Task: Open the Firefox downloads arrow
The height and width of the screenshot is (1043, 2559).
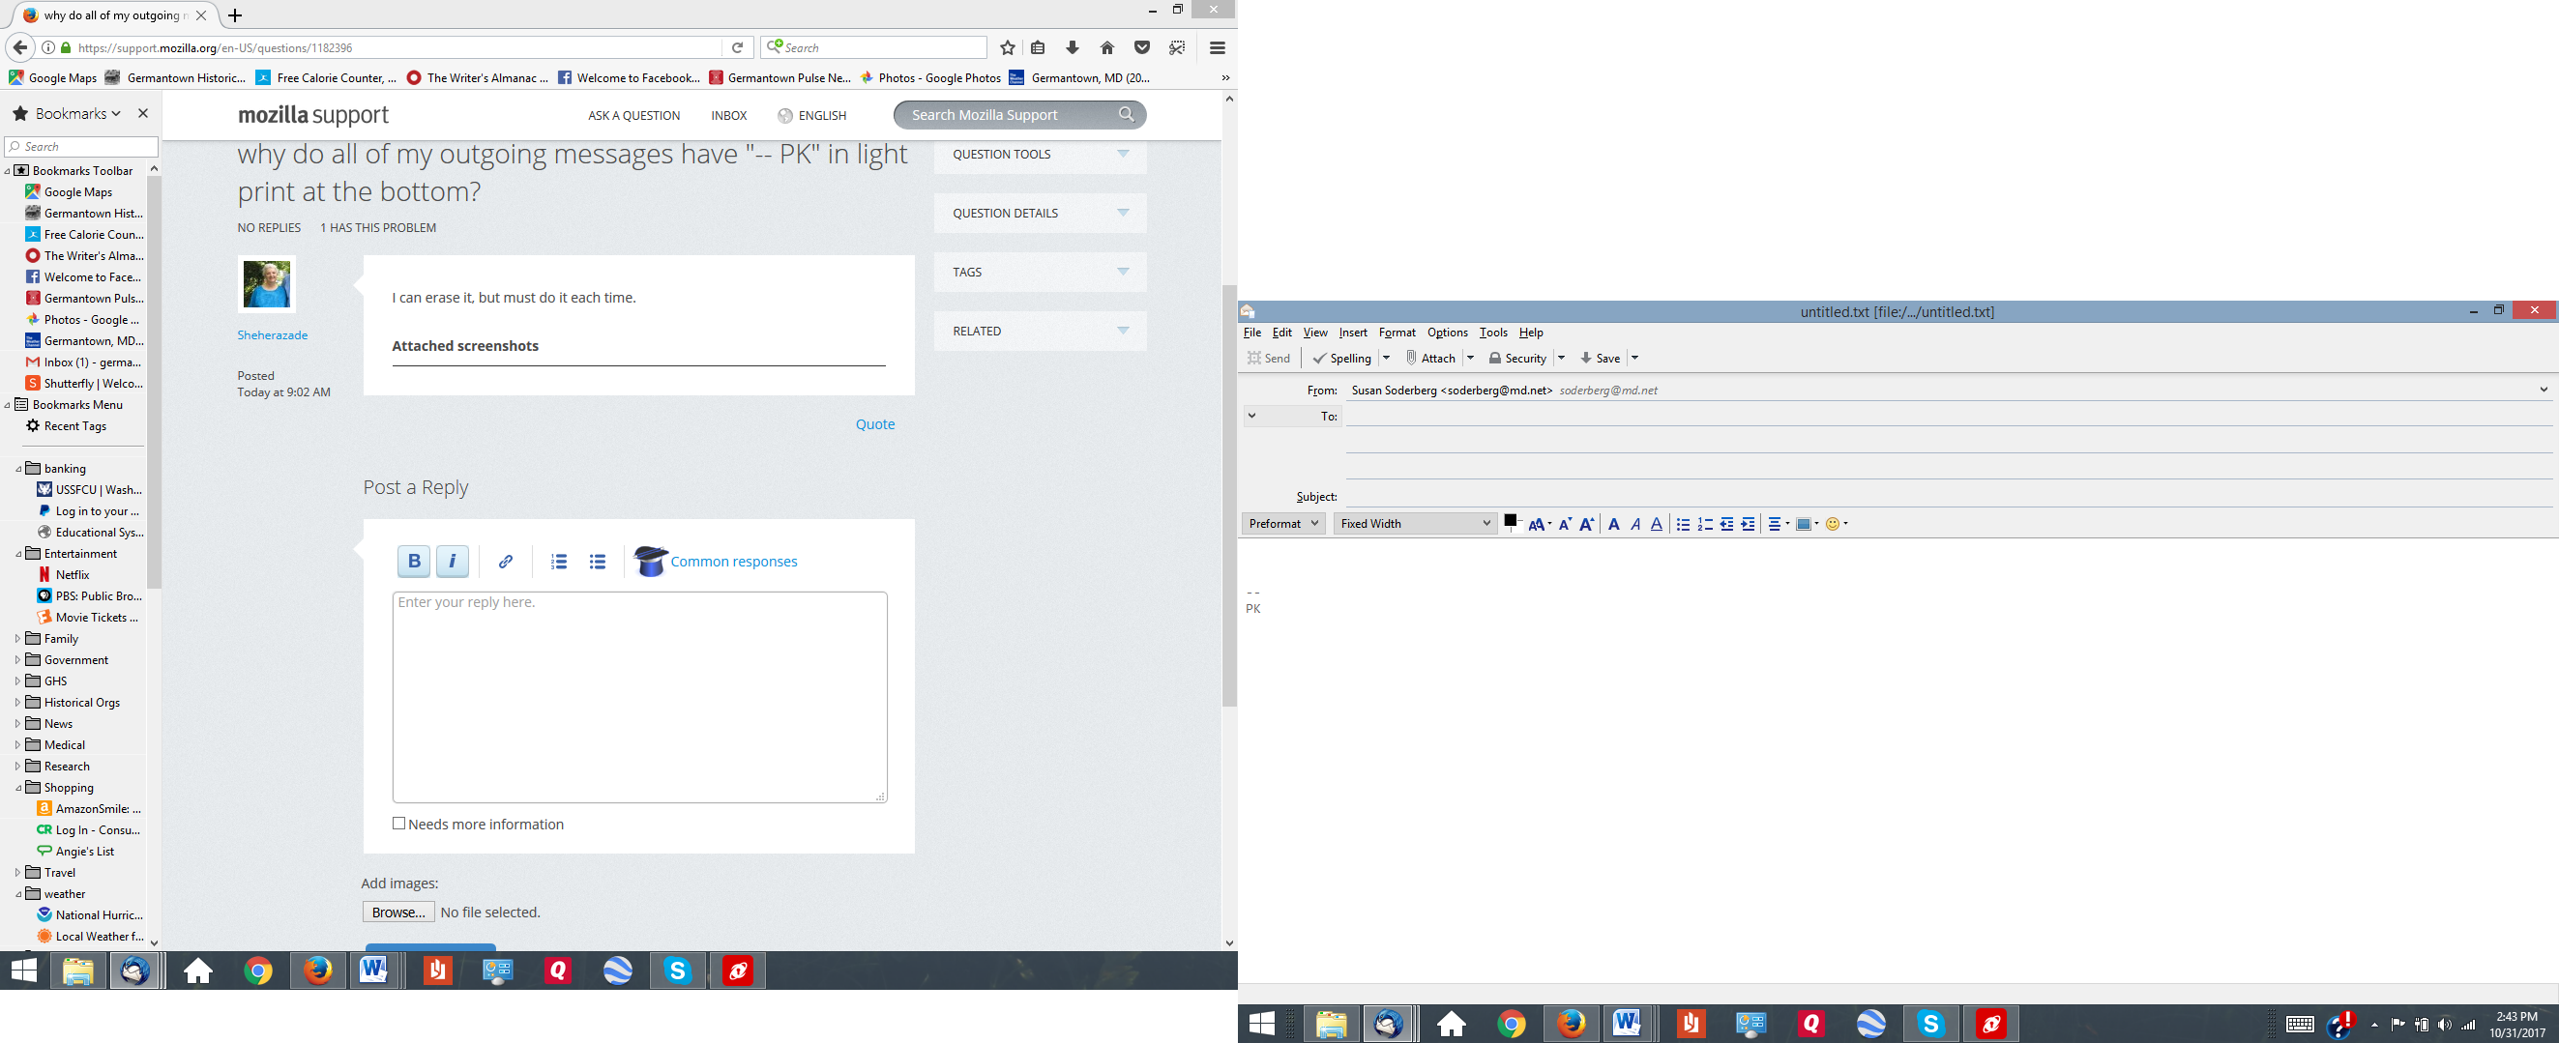Action: coord(1072,47)
